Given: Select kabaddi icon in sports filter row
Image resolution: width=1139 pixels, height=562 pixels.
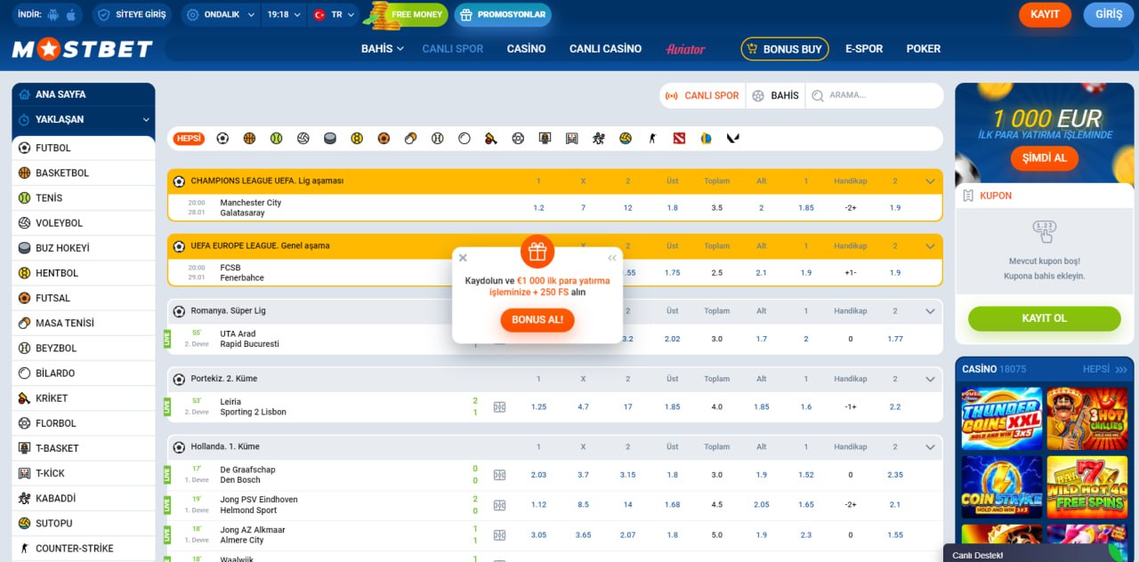Looking at the screenshot, I should point(598,139).
